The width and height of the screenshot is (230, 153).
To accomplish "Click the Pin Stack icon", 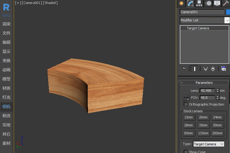I will (184, 69).
